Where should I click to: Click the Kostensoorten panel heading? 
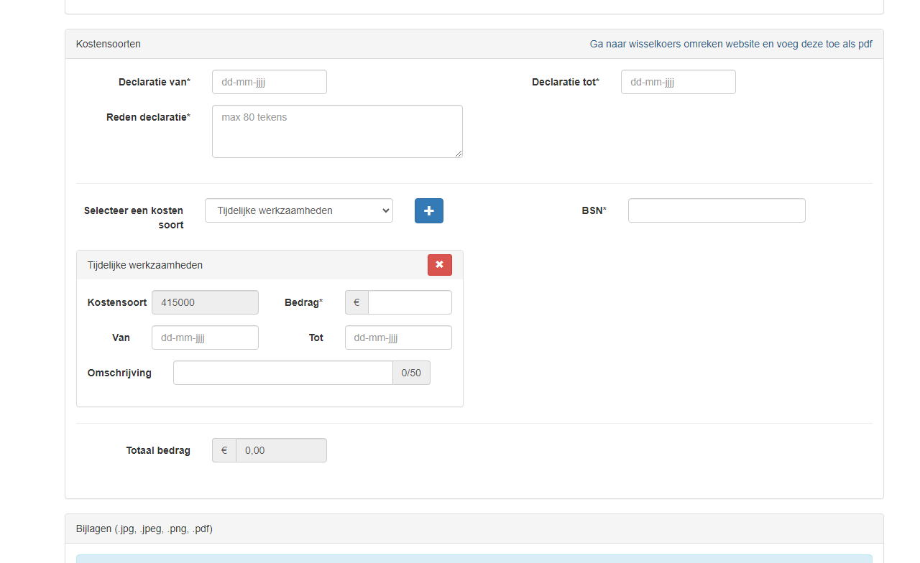click(x=109, y=44)
